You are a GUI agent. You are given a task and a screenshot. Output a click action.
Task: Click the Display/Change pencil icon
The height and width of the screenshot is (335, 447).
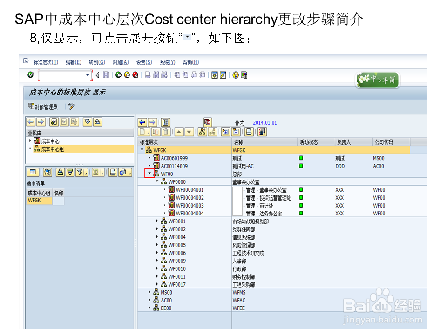click(72, 107)
